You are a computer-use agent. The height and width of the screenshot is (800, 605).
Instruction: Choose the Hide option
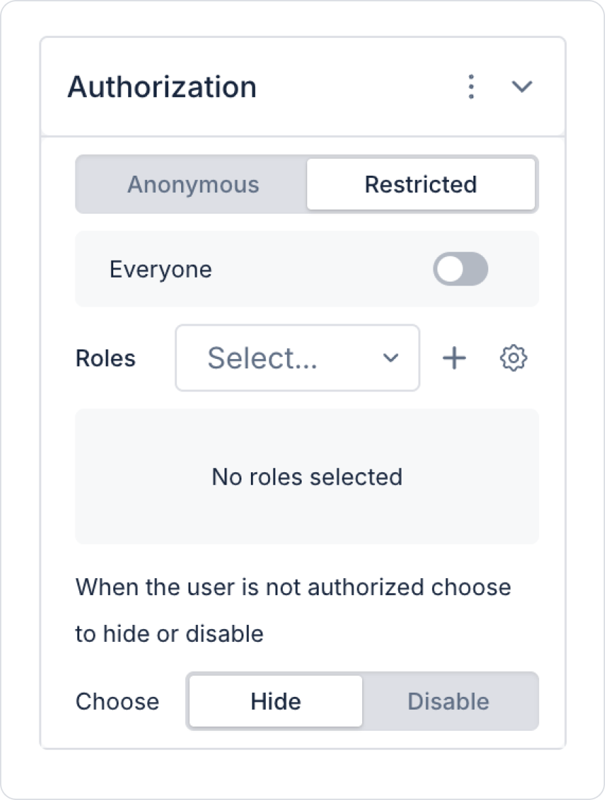[x=275, y=701]
